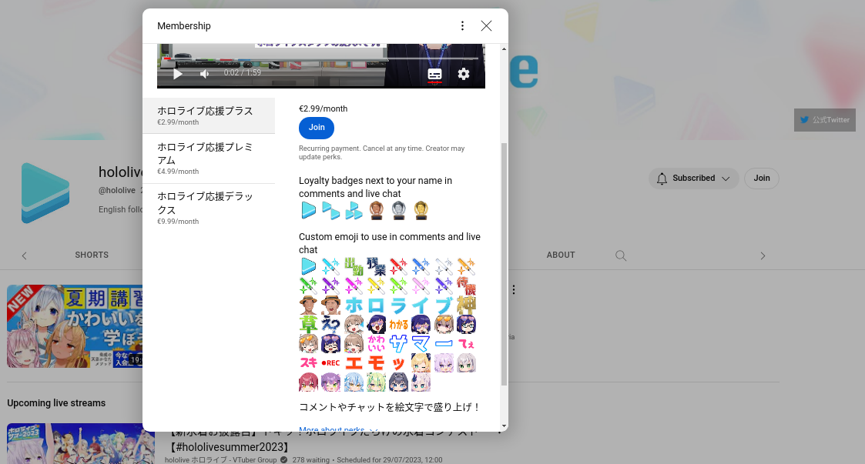Click the triple-triangle loyalty badge
865x464 pixels.
click(x=354, y=210)
